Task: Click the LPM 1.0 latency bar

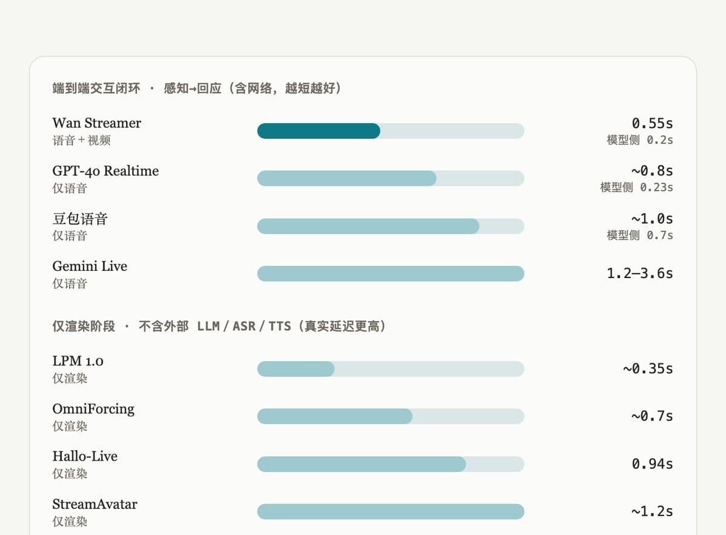Action: (x=391, y=369)
